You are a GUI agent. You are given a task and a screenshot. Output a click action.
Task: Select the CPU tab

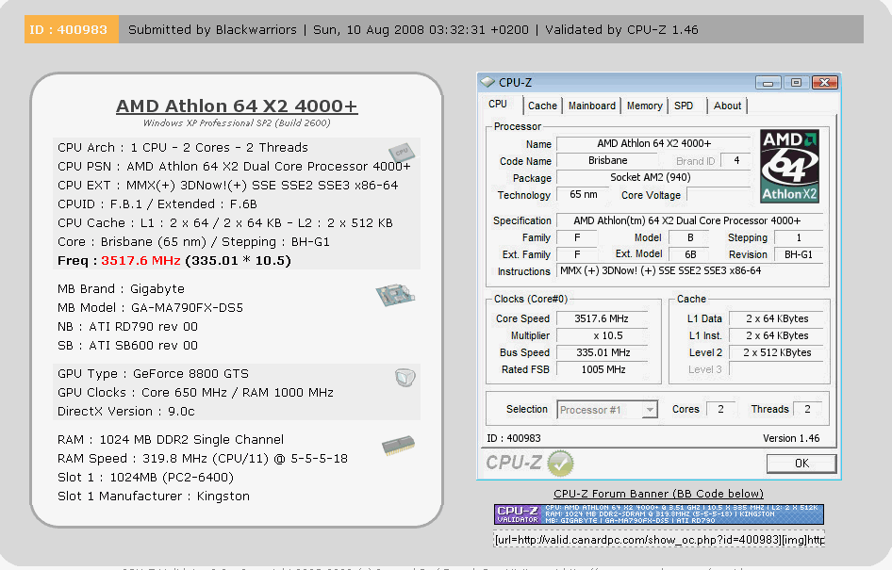coord(498,105)
